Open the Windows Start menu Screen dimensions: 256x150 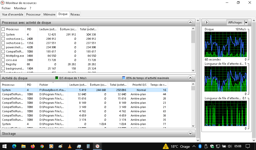pyautogui.click(x=4, y=146)
